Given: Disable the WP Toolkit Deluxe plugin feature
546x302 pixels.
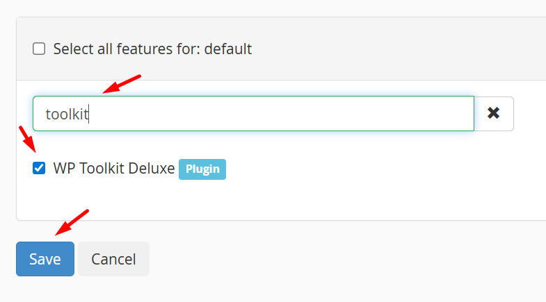Looking at the screenshot, I should pyautogui.click(x=39, y=168).
